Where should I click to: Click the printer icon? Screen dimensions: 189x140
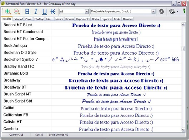[x=172, y=11]
